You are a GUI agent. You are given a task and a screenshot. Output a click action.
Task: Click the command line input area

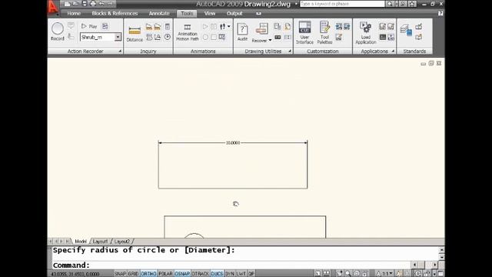[x=231, y=265]
